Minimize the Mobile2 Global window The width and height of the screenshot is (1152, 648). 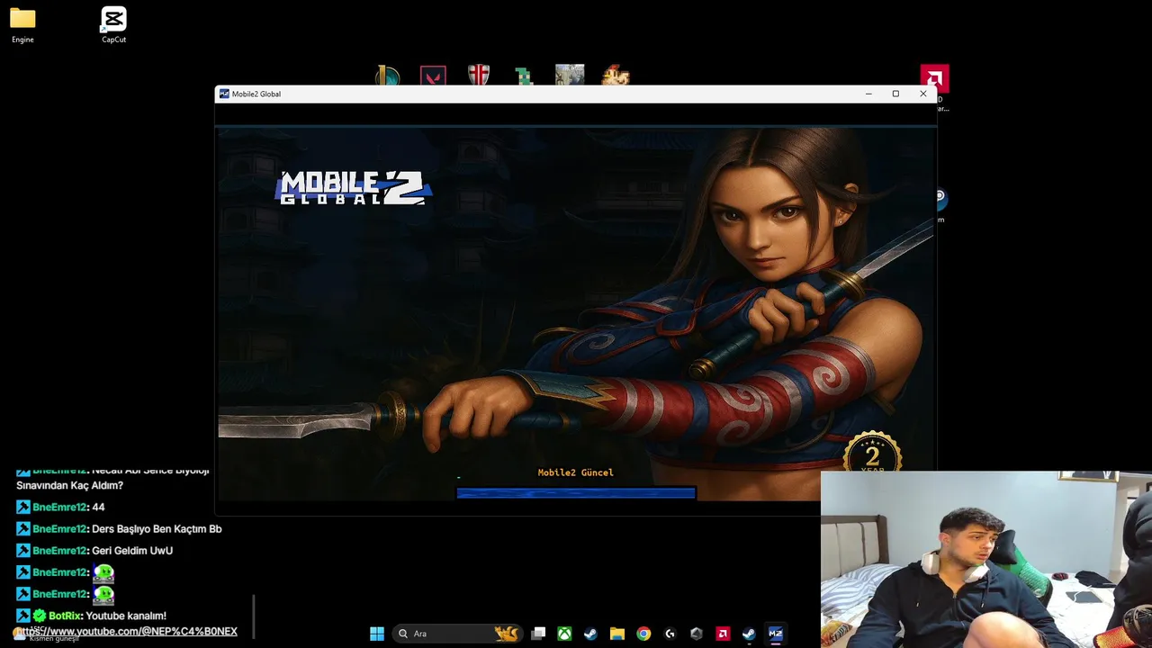point(868,94)
